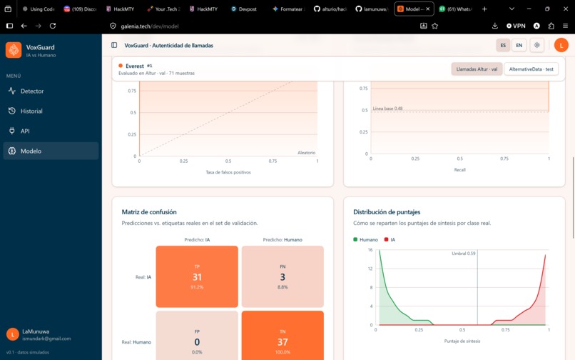Image resolution: width=575 pixels, height=360 pixels.
Task: Toggle the browser sidebar panel icon
Action: coord(9,26)
